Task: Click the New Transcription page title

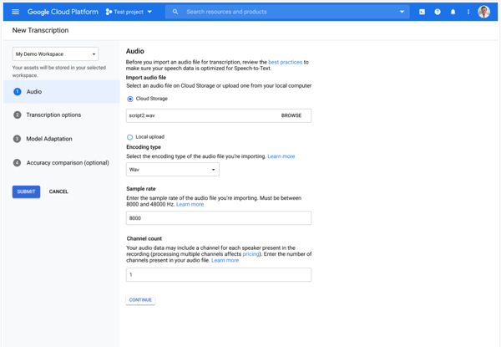Action: coord(40,30)
